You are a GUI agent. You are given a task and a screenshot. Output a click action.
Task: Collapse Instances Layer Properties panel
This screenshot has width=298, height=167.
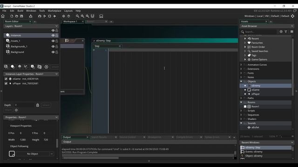56,74
